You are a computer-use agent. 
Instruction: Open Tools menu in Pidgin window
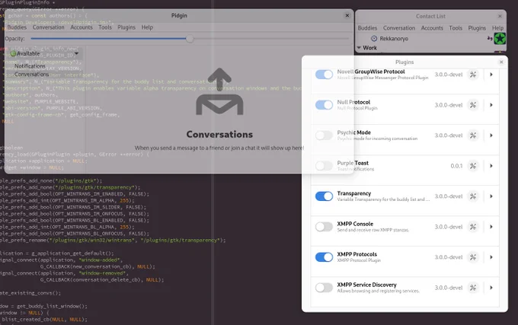105,27
